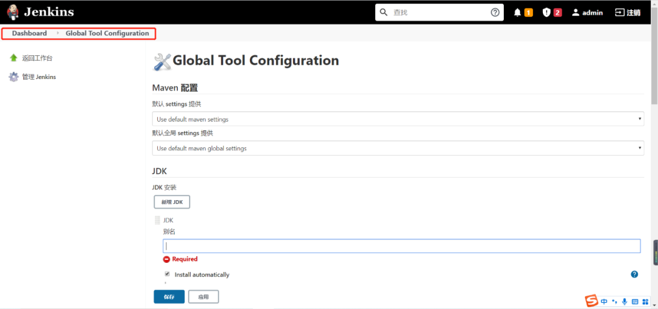Go to the Dashboard breadcrumb
Image resolution: width=658 pixels, height=309 pixels.
pyautogui.click(x=29, y=33)
